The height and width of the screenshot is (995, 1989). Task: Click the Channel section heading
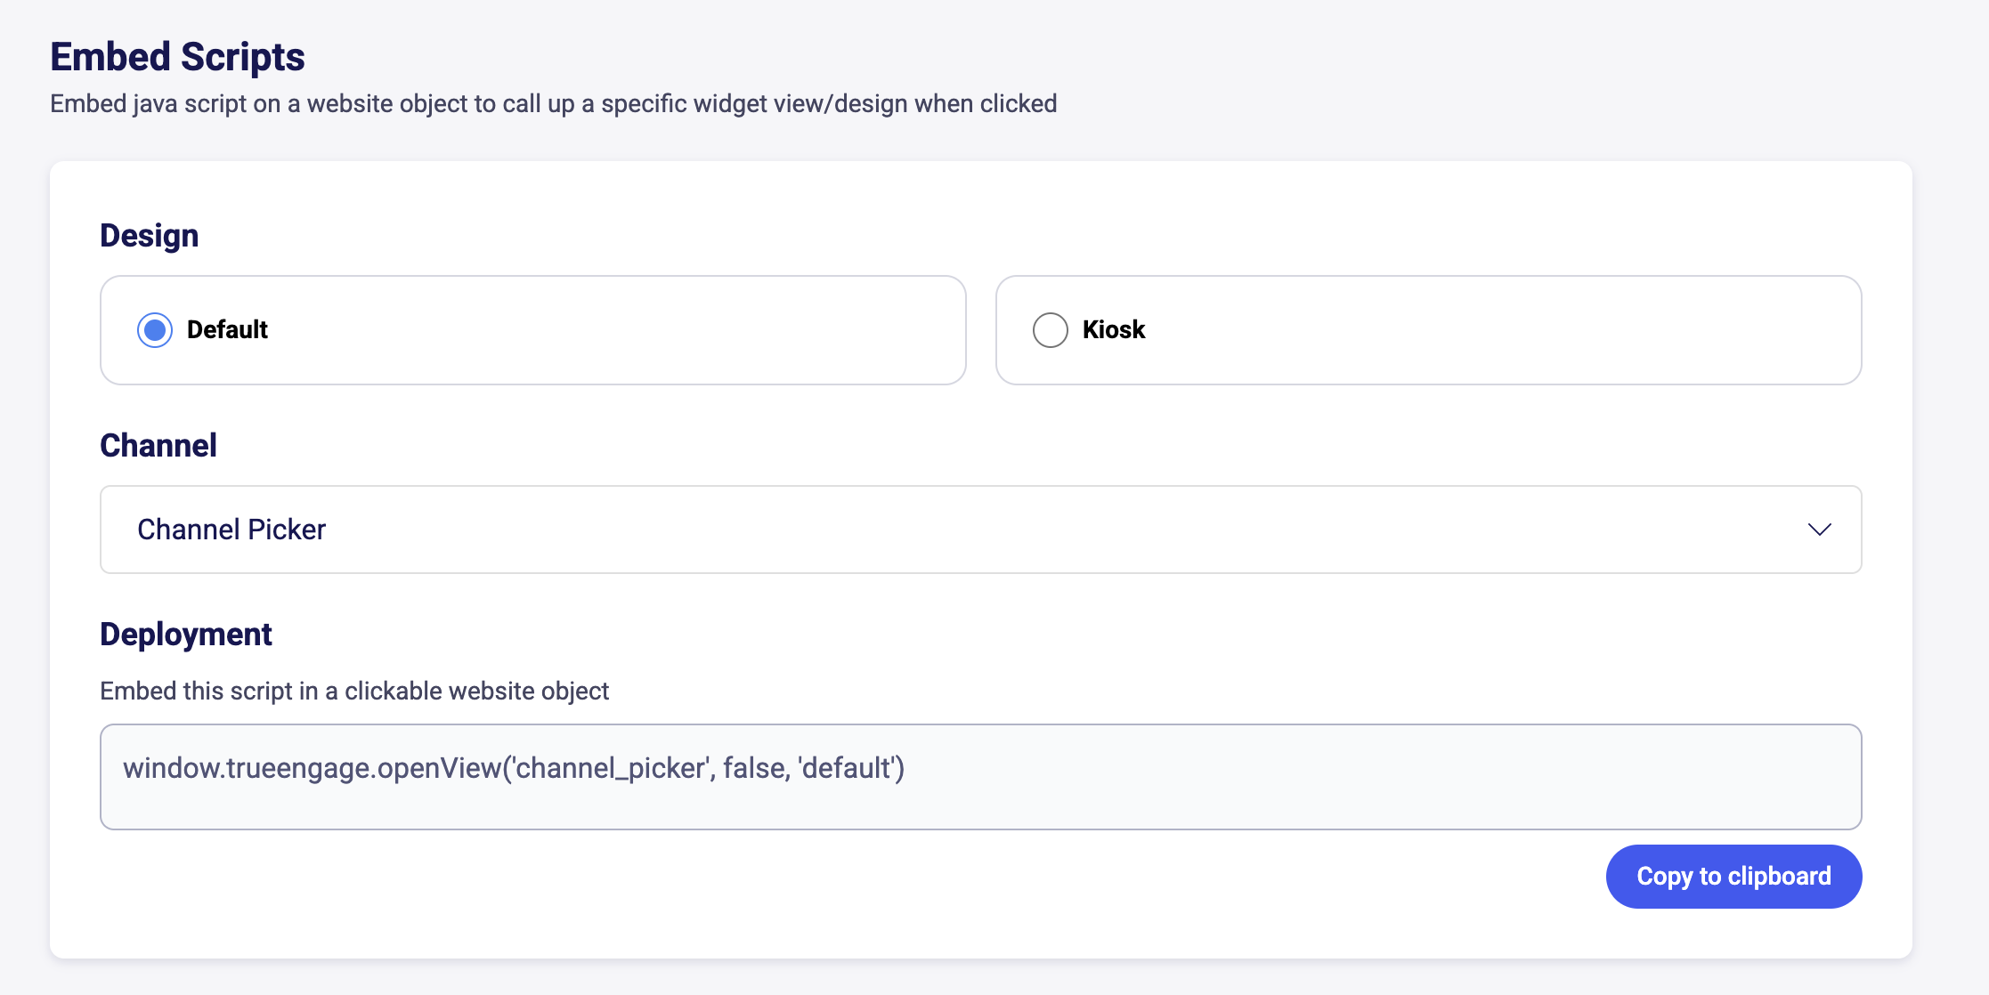158,446
